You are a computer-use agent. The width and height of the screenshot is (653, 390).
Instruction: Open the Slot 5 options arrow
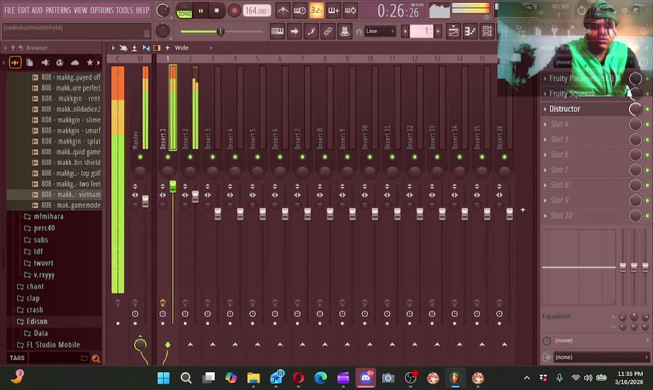[x=545, y=139]
